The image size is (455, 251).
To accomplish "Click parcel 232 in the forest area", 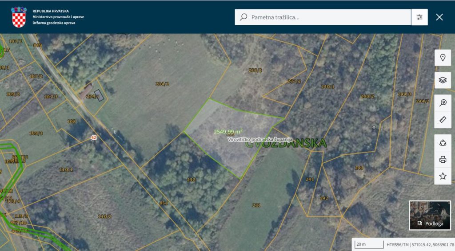I will click(x=191, y=180).
